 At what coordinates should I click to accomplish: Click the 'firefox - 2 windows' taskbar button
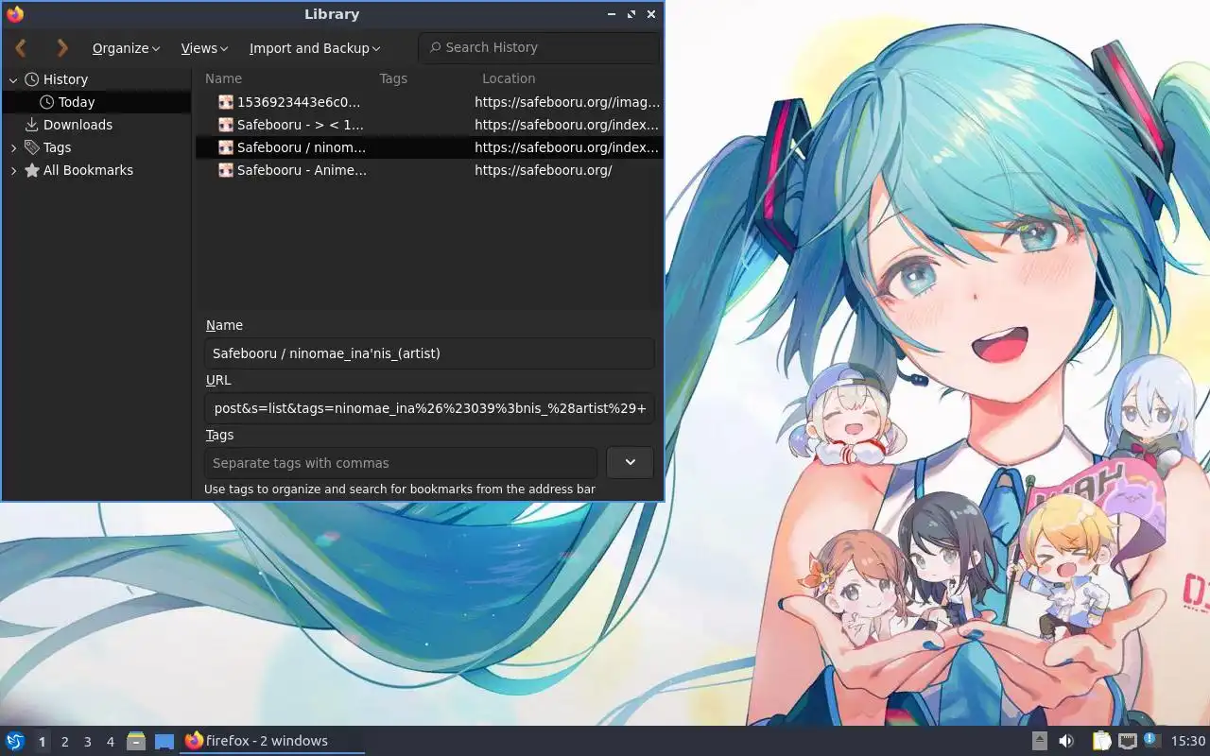point(272,741)
